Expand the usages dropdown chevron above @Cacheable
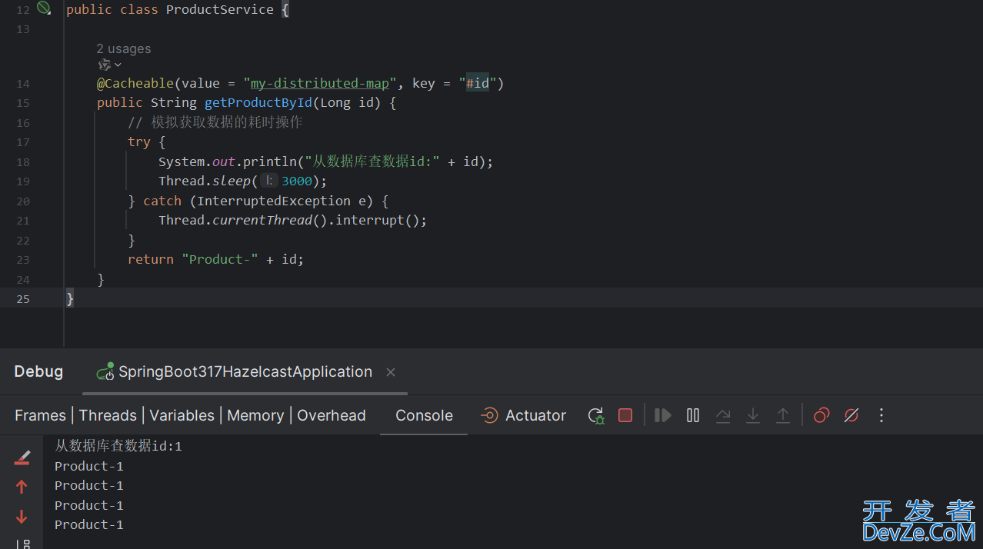 pos(118,65)
